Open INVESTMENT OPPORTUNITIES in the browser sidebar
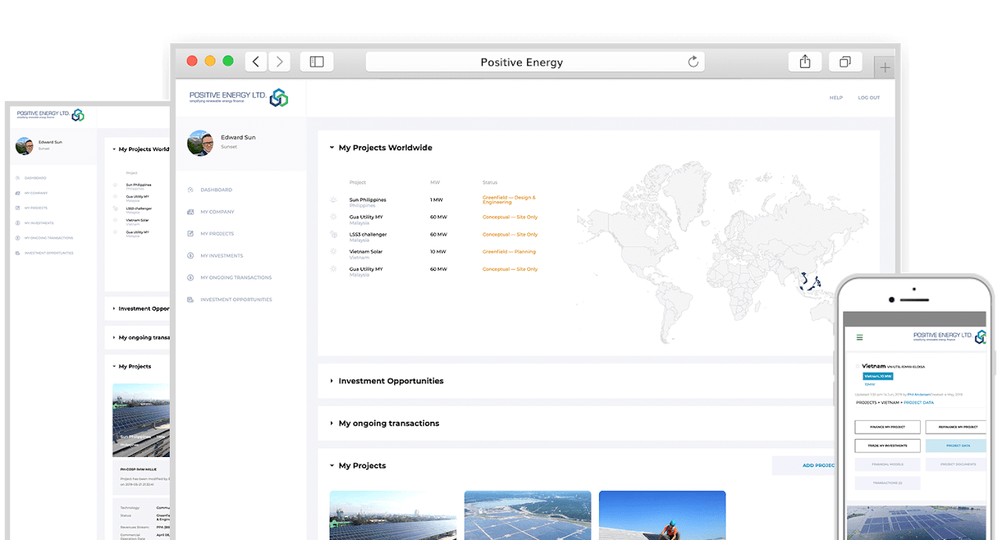The height and width of the screenshot is (540, 1002). pos(236,300)
